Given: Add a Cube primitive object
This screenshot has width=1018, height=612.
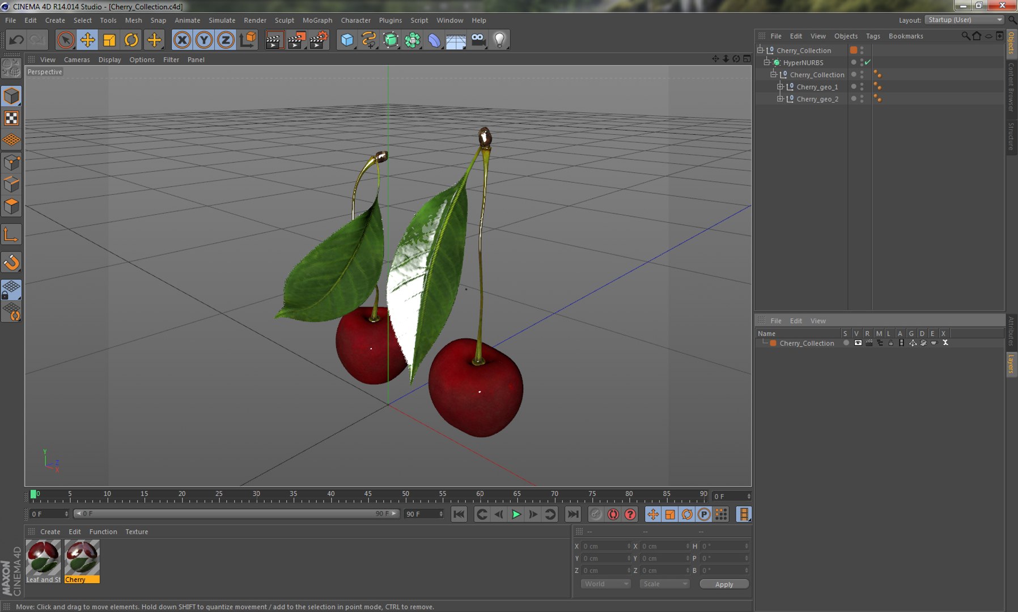Looking at the screenshot, I should 347,40.
